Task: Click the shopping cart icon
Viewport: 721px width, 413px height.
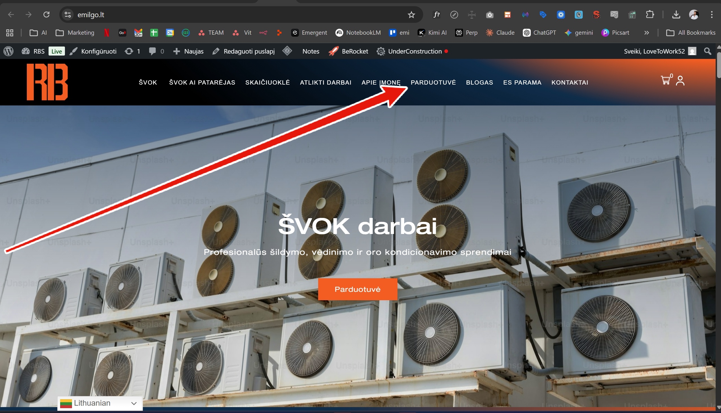Action: [x=665, y=81]
